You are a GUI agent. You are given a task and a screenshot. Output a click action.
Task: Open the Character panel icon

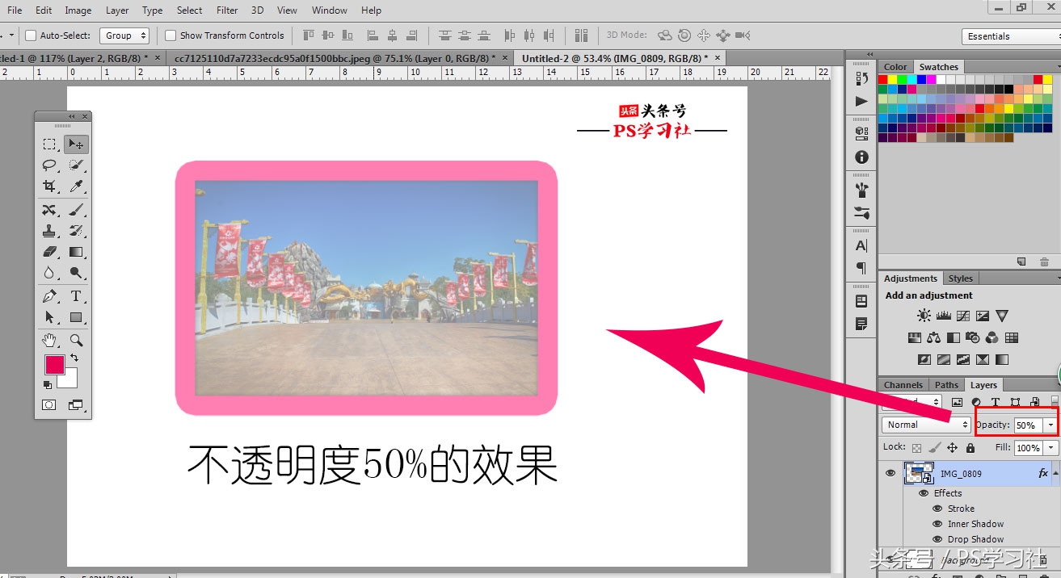[x=860, y=245]
